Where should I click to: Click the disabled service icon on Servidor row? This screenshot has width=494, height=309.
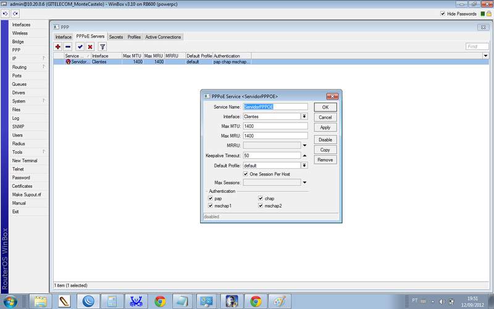pyautogui.click(x=68, y=62)
